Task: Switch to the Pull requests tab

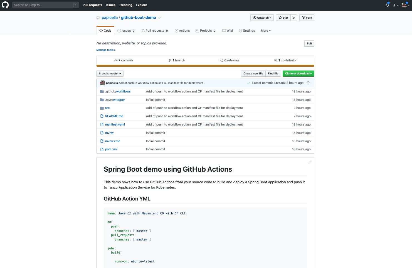Action: point(155,31)
